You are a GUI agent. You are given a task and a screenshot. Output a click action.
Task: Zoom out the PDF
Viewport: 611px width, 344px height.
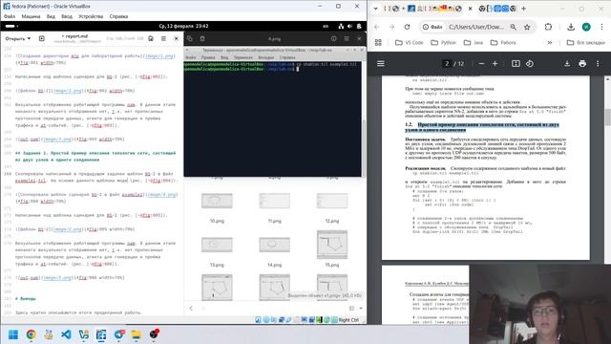[x=481, y=64]
